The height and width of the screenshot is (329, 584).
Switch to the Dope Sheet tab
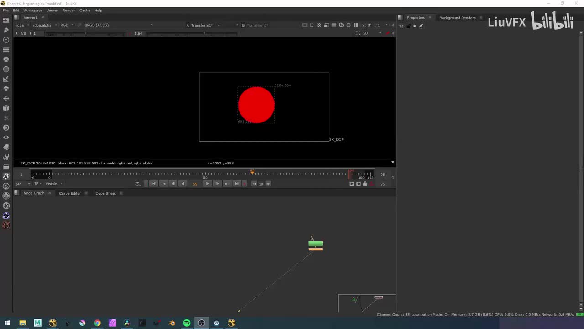(x=105, y=193)
